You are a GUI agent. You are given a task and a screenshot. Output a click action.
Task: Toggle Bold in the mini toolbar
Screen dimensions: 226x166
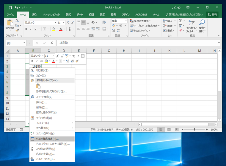click(32, 61)
